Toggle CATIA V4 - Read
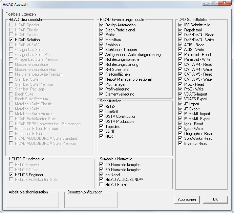This screenshot has height=213, width=234. pos(180,64)
